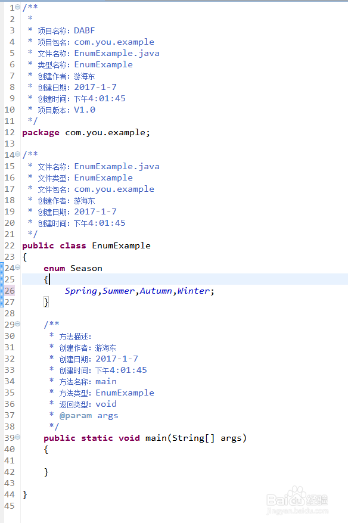Screen dimensions: 348x523
Task: Click the date 2017-1-7 on line 8
Action: point(95,87)
